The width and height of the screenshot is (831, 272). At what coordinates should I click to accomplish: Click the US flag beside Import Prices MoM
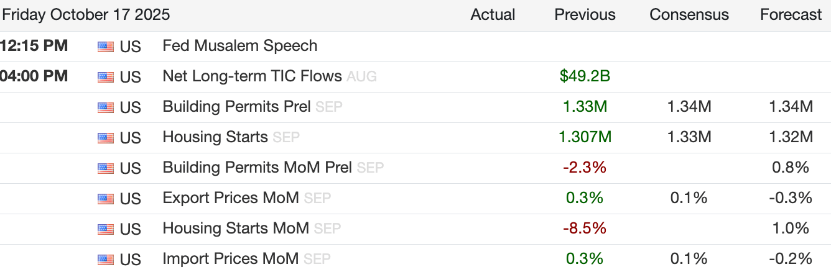[x=106, y=260]
